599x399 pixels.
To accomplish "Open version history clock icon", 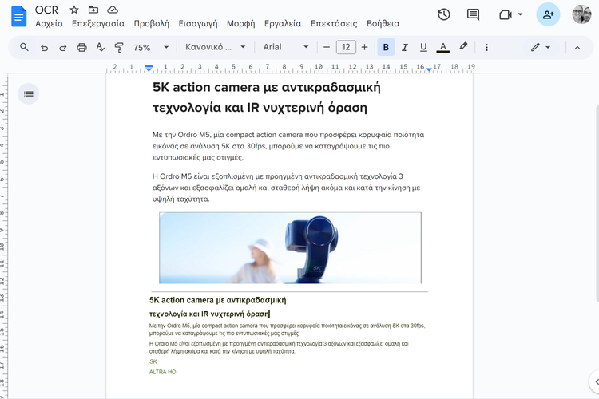I will (x=443, y=14).
